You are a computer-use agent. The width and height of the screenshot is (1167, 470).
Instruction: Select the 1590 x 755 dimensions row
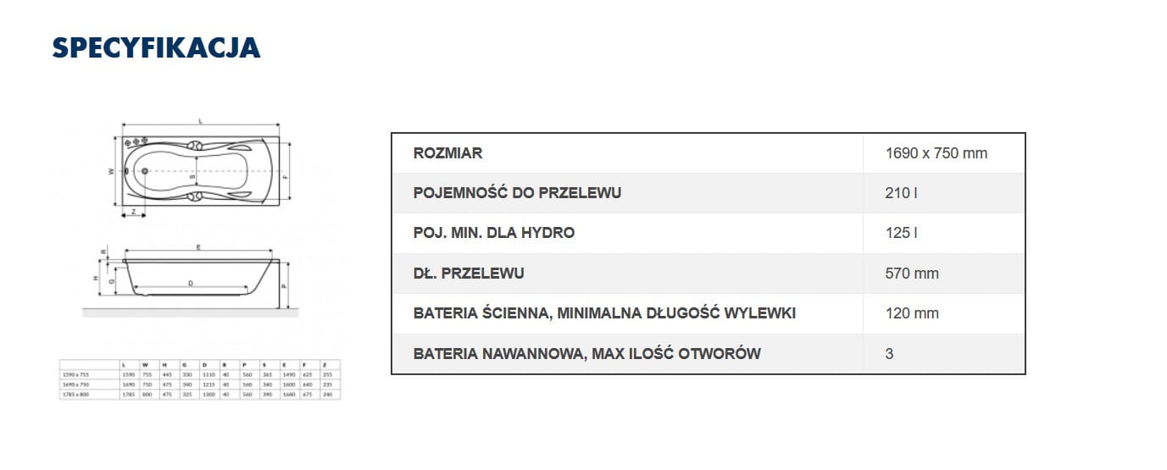click(200, 375)
